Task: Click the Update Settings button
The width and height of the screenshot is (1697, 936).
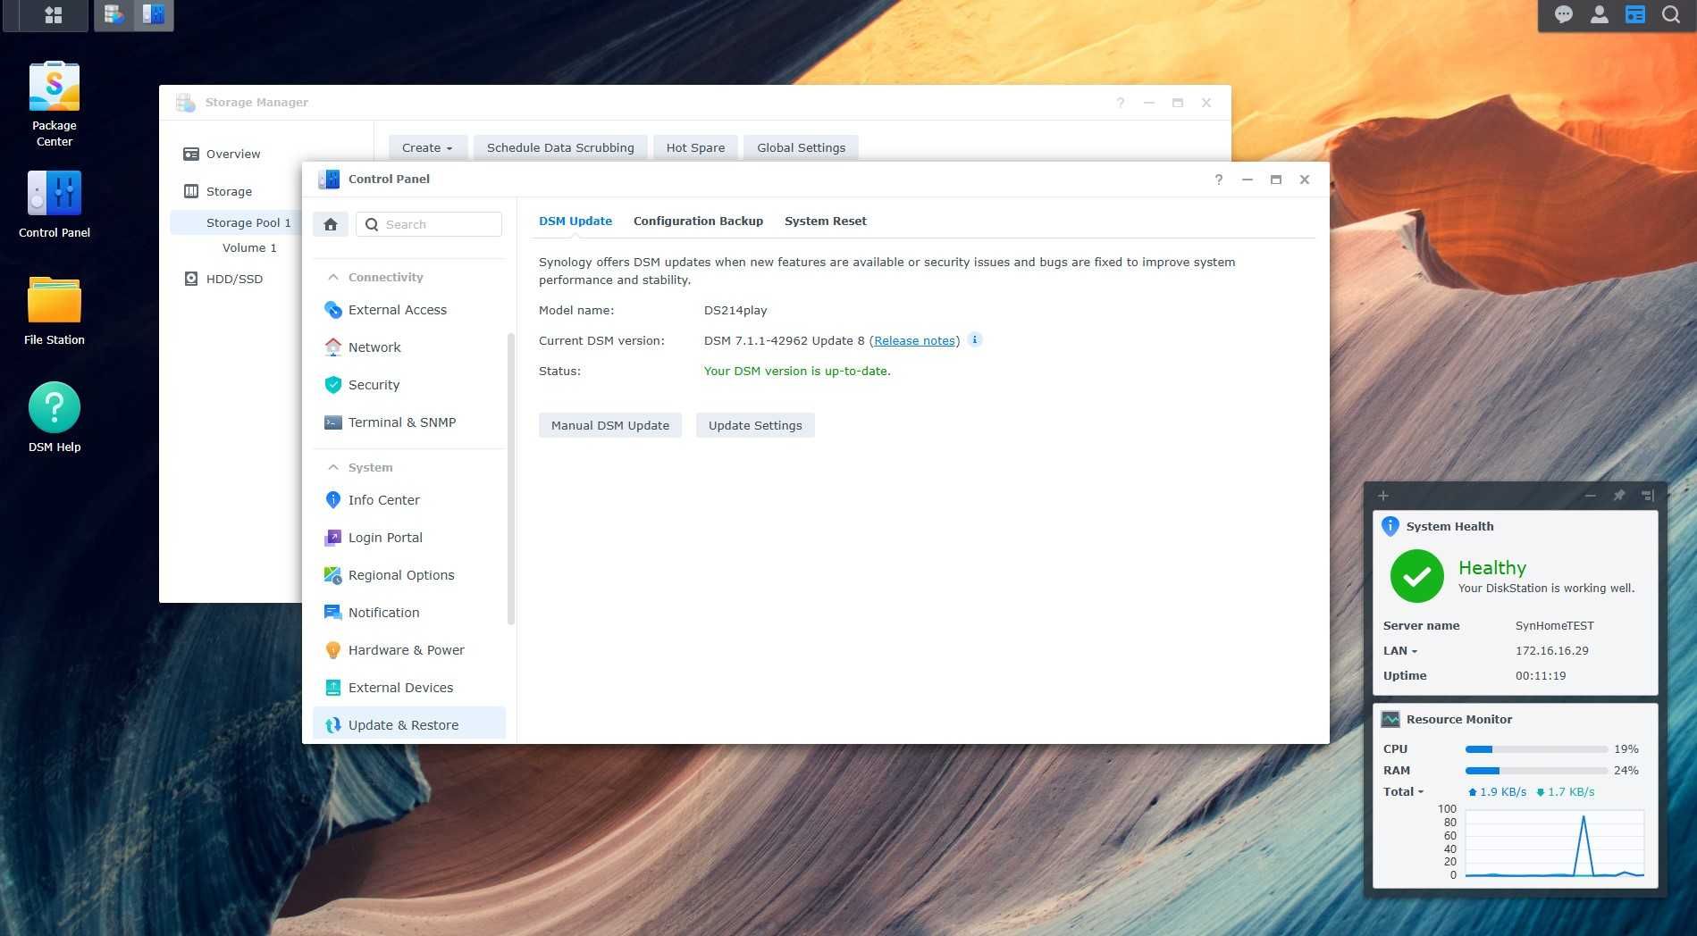Action: click(755, 426)
